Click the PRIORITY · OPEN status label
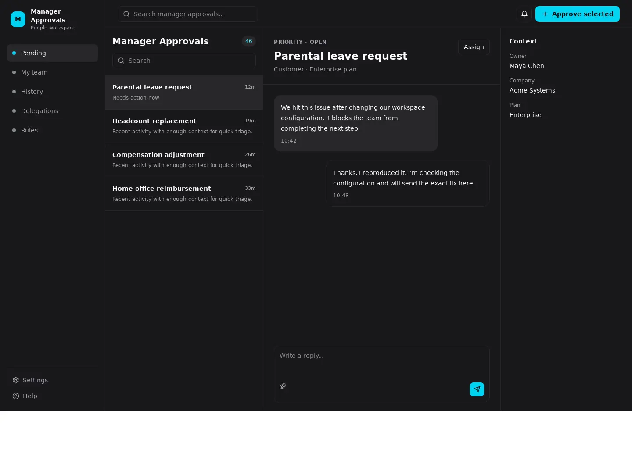Viewport: 632px width, 449px height. pyautogui.click(x=300, y=42)
